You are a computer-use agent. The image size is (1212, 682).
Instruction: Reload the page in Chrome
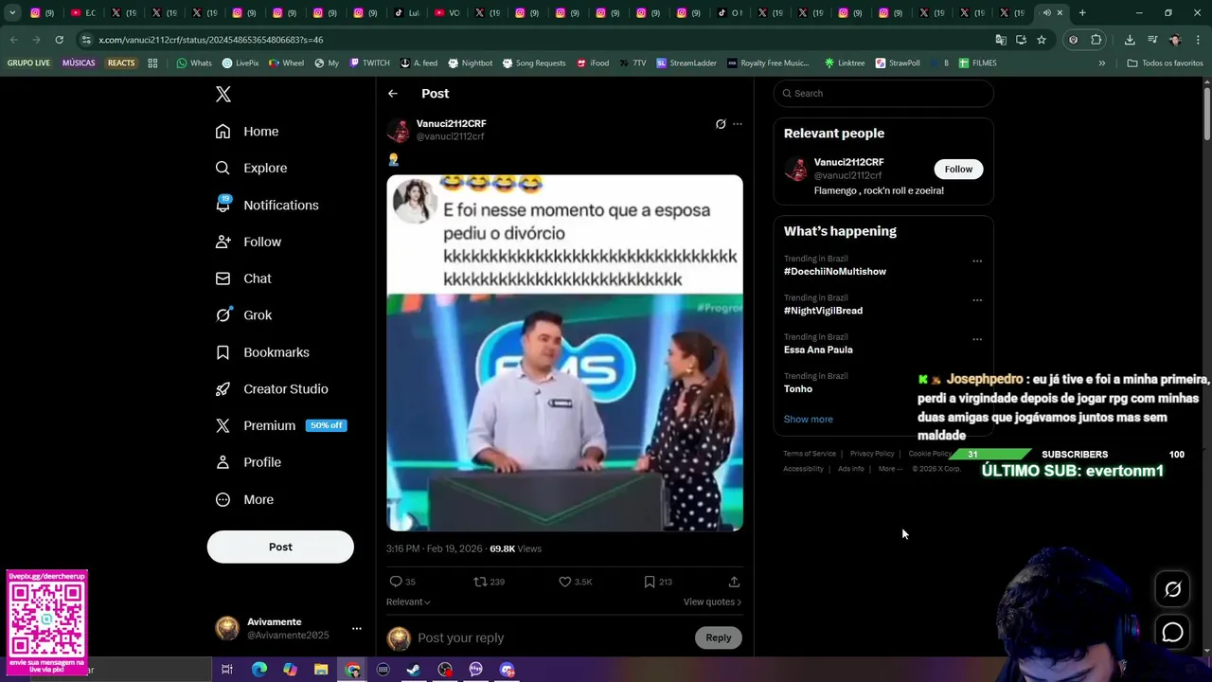[x=59, y=40]
